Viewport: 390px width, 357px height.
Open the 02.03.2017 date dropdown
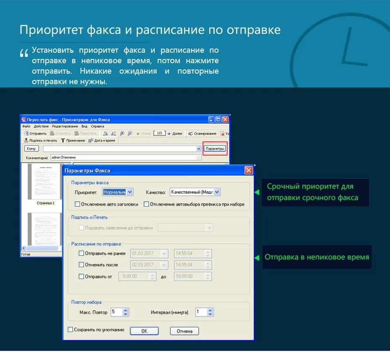pos(164,265)
